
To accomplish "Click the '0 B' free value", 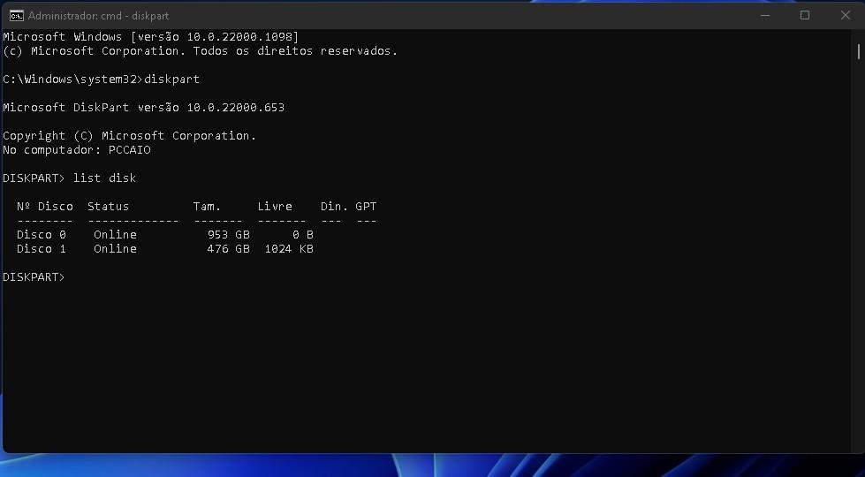I will [x=303, y=234].
